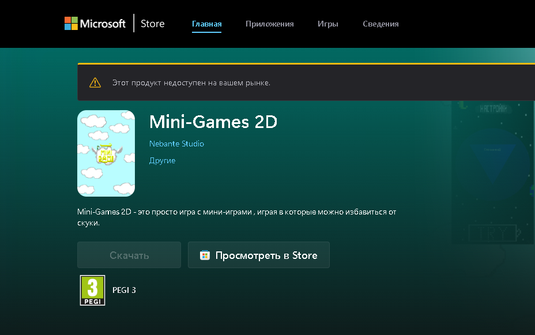Viewport: 535px width, 335px height.
Task: Go to the Игры tab
Action: coord(327,24)
